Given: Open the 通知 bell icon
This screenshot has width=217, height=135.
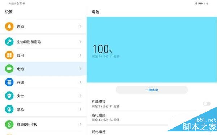Looking at the screenshot, I should click(x=9, y=26).
